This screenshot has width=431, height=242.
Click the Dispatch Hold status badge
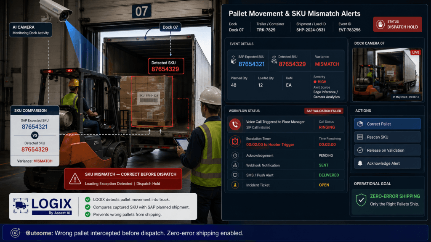pos(397,24)
